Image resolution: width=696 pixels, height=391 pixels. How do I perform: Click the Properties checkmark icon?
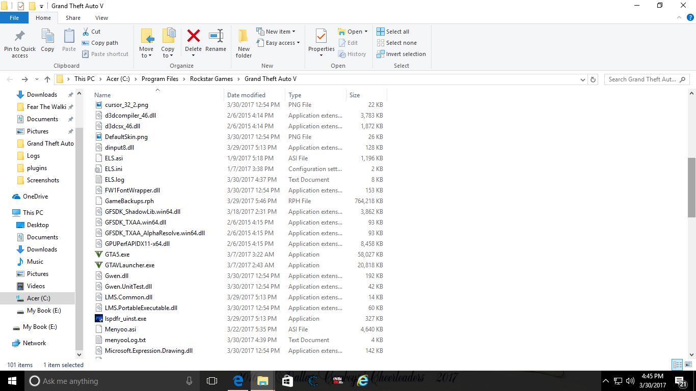321,36
